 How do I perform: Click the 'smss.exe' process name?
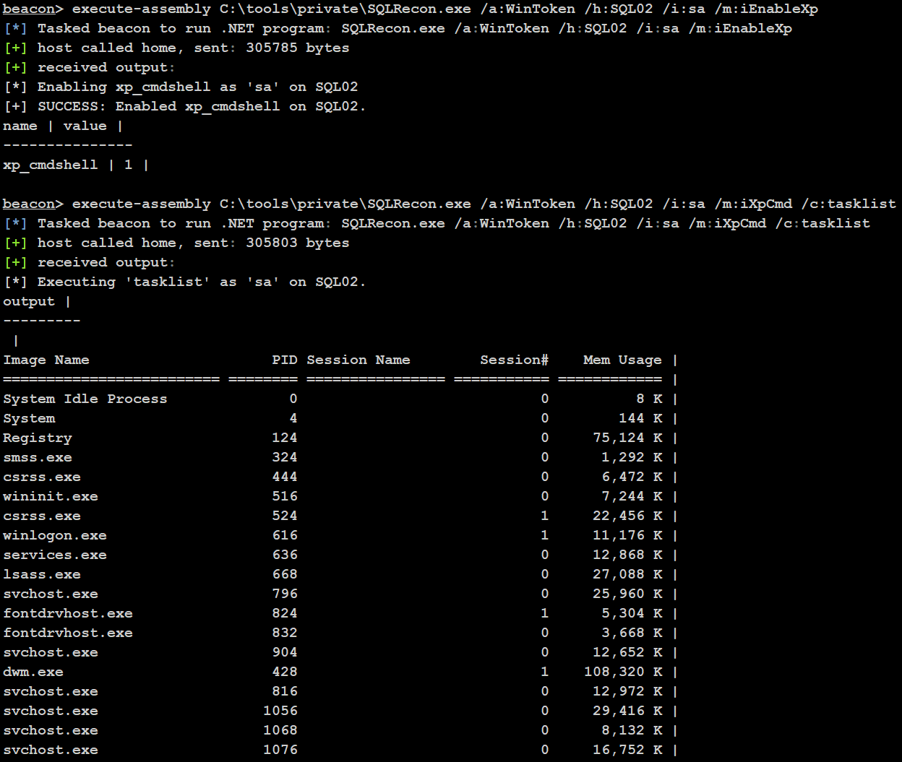[x=38, y=457]
